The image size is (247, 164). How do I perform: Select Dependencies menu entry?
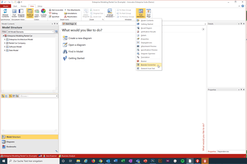coord(149,43)
